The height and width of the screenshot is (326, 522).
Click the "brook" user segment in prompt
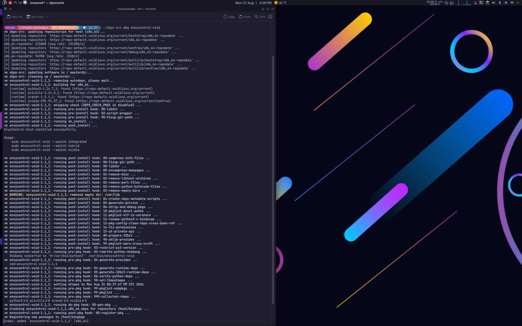pyautogui.click(x=11, y=28)
